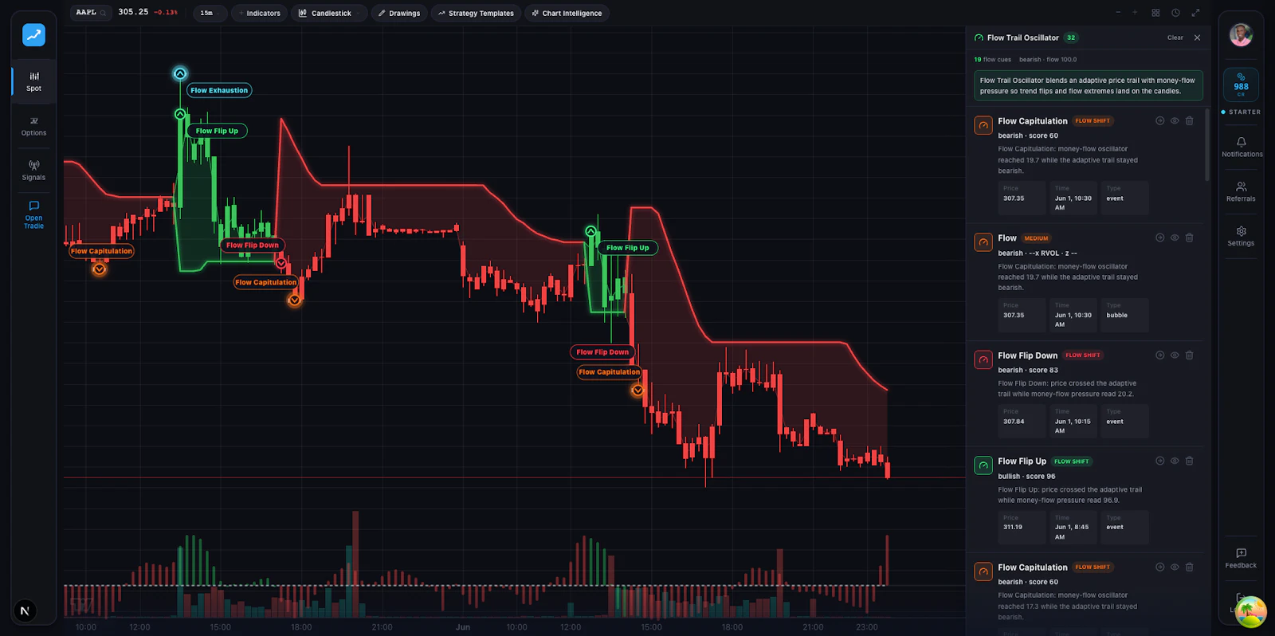Click the first Flow Flip Up chart label
The width and height of the screenshot is (1275, 636).
[217, 131]
